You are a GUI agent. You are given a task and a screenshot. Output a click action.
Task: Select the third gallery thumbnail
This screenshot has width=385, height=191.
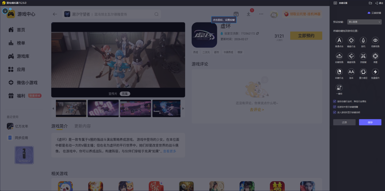(x=136, y=108)
